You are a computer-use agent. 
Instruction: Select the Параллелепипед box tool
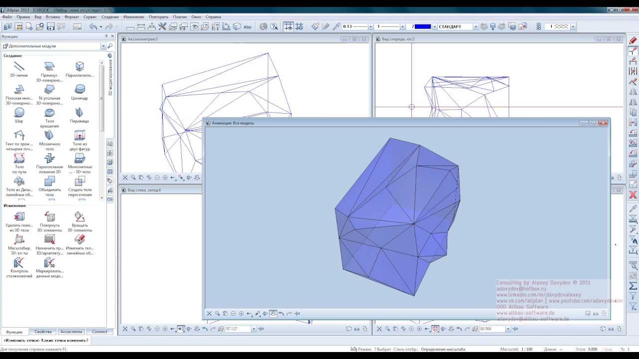79,69
